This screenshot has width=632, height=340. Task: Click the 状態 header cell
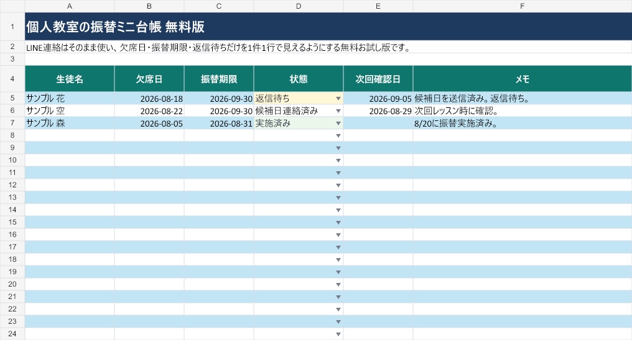tap(299, 79)
